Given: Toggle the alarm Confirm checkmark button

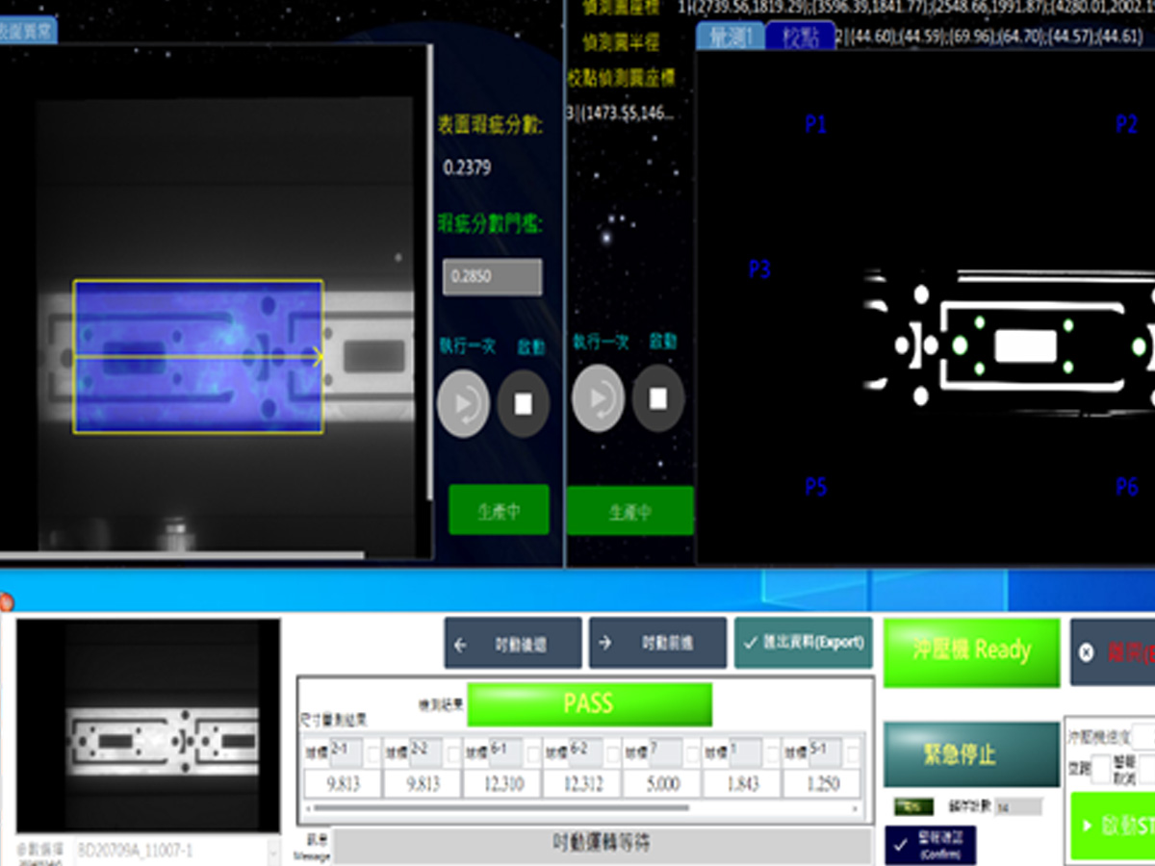Looking at the screenshot, I should (930, 846).
